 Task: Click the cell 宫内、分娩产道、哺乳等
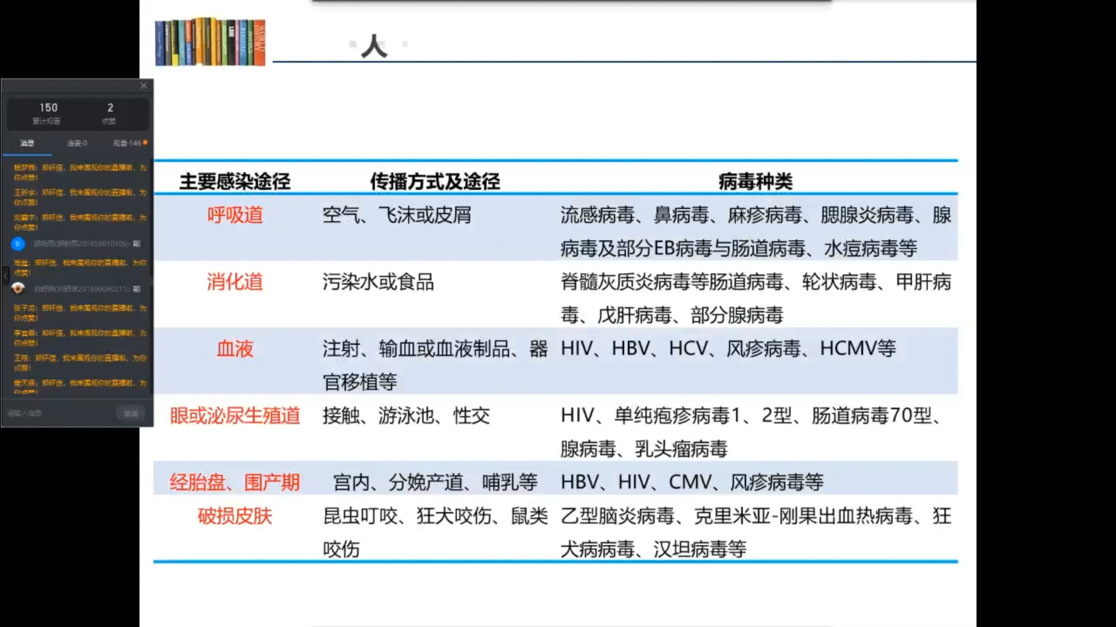(435, 482)
